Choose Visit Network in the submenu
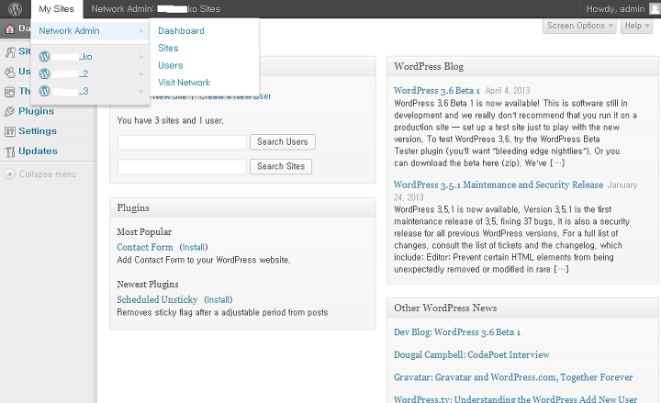 (x=185, y=83)
